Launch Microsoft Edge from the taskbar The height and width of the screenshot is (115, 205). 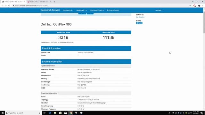(50, 113)
